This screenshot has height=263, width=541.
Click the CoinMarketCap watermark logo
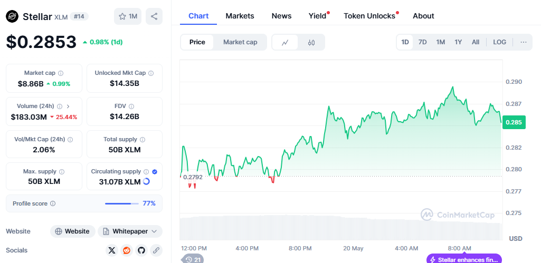pos(458,215)
